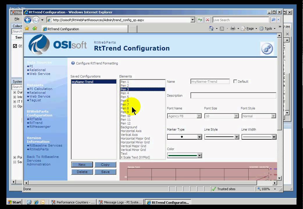
Task: Select X Scale Text (XYPlot) element
Action: [x=142, y=157]
